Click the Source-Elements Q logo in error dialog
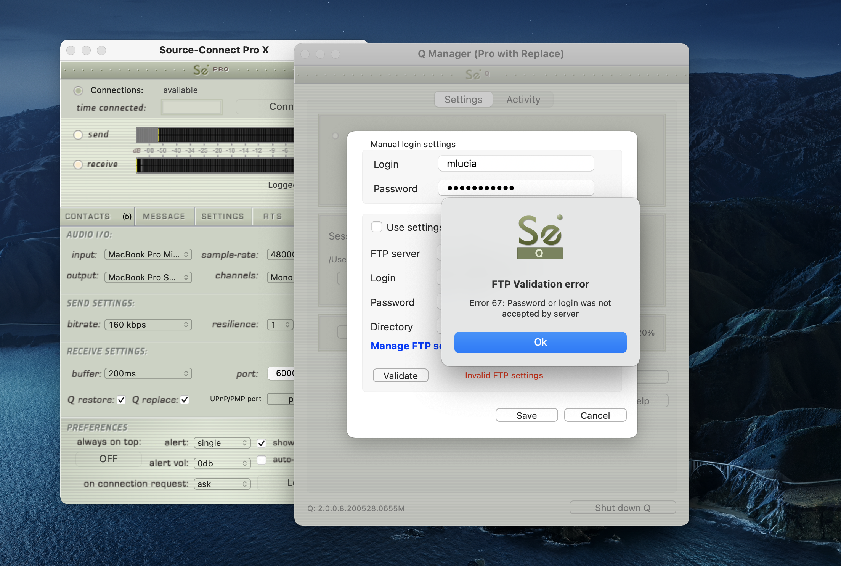 540,237
